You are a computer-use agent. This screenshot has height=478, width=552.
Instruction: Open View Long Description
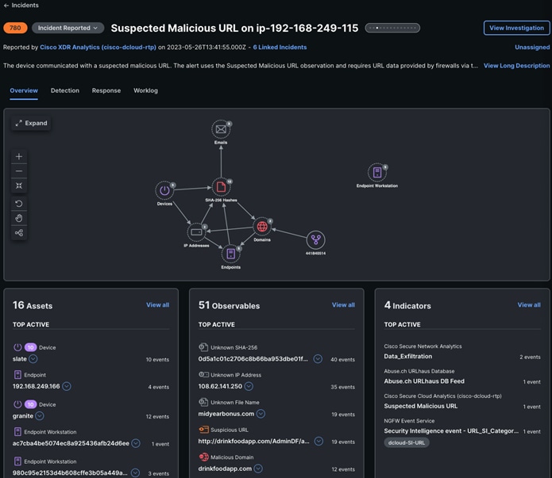[516, 66]
